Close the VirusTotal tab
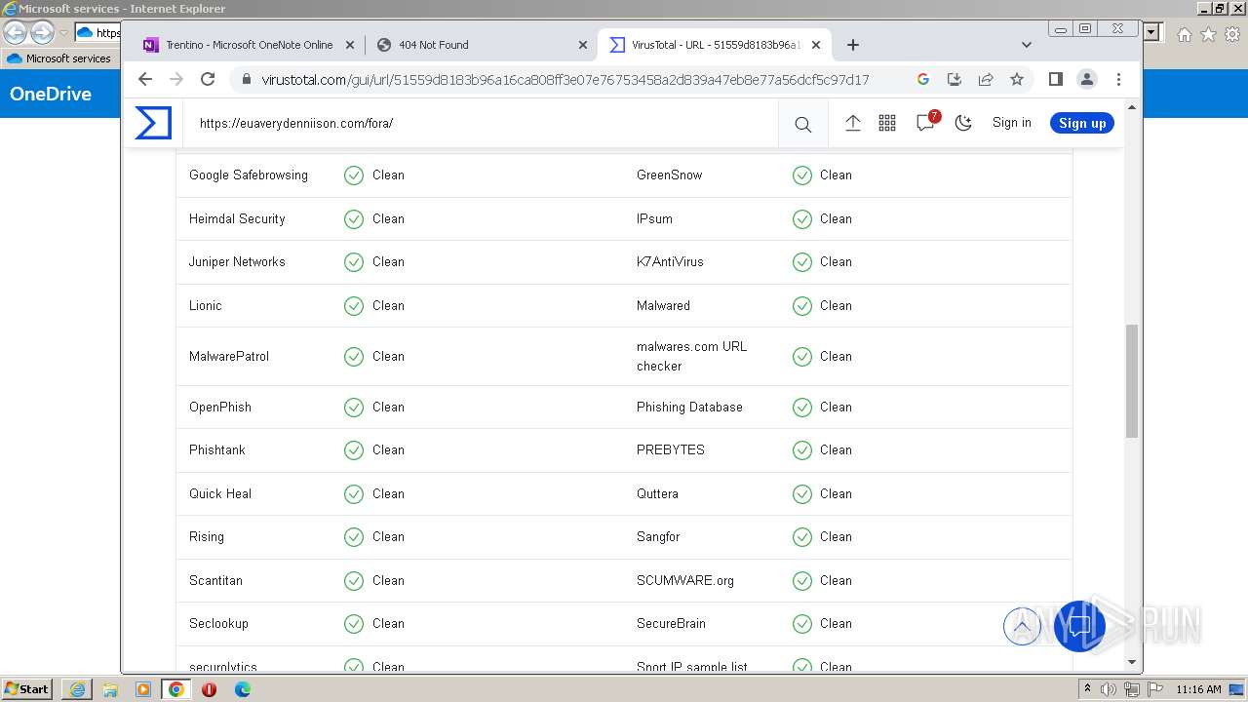 click(816, 45)
